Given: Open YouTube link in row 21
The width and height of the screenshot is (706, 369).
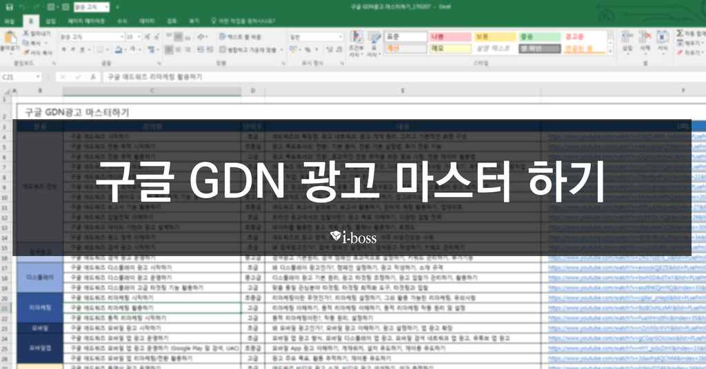Looking at the screenshot, I should pyautogui.click(x=626, y=308).
